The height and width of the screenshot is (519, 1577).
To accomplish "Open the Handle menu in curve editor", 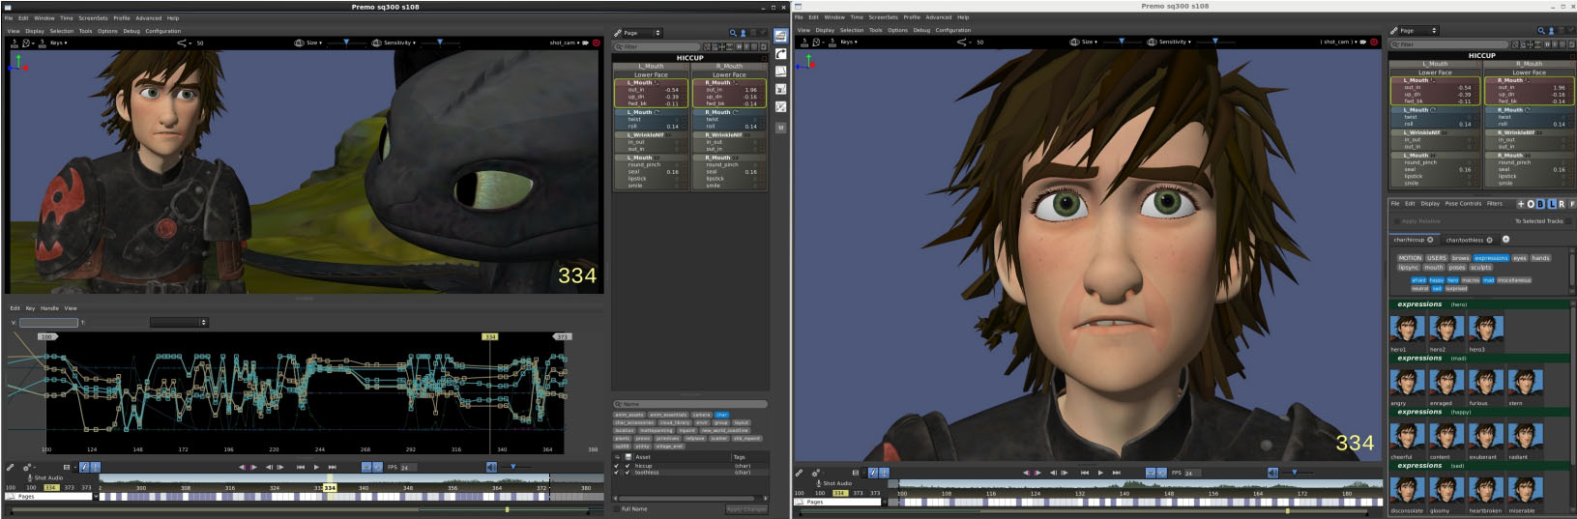I will [x=49, y=308].
